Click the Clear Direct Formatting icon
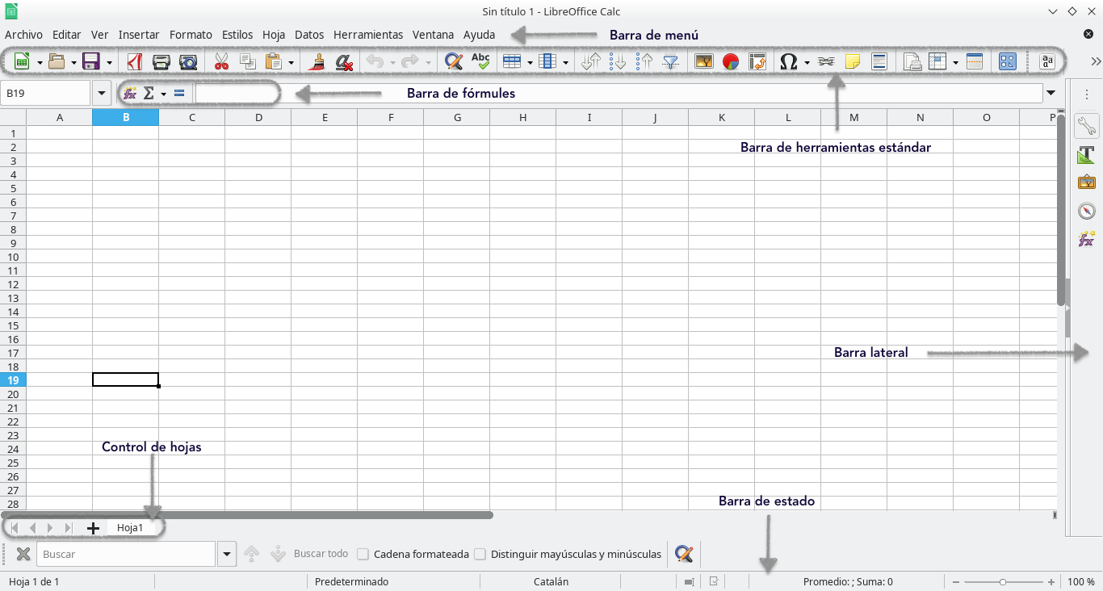Screen dimensions: 1103x591 [x=344, y=61]
